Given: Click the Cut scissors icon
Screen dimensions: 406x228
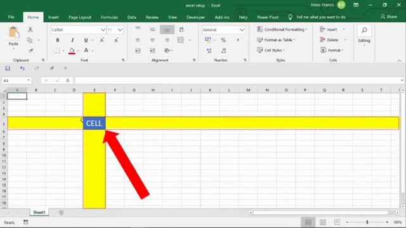Looking at the screenshot, I should pos(30,30).
